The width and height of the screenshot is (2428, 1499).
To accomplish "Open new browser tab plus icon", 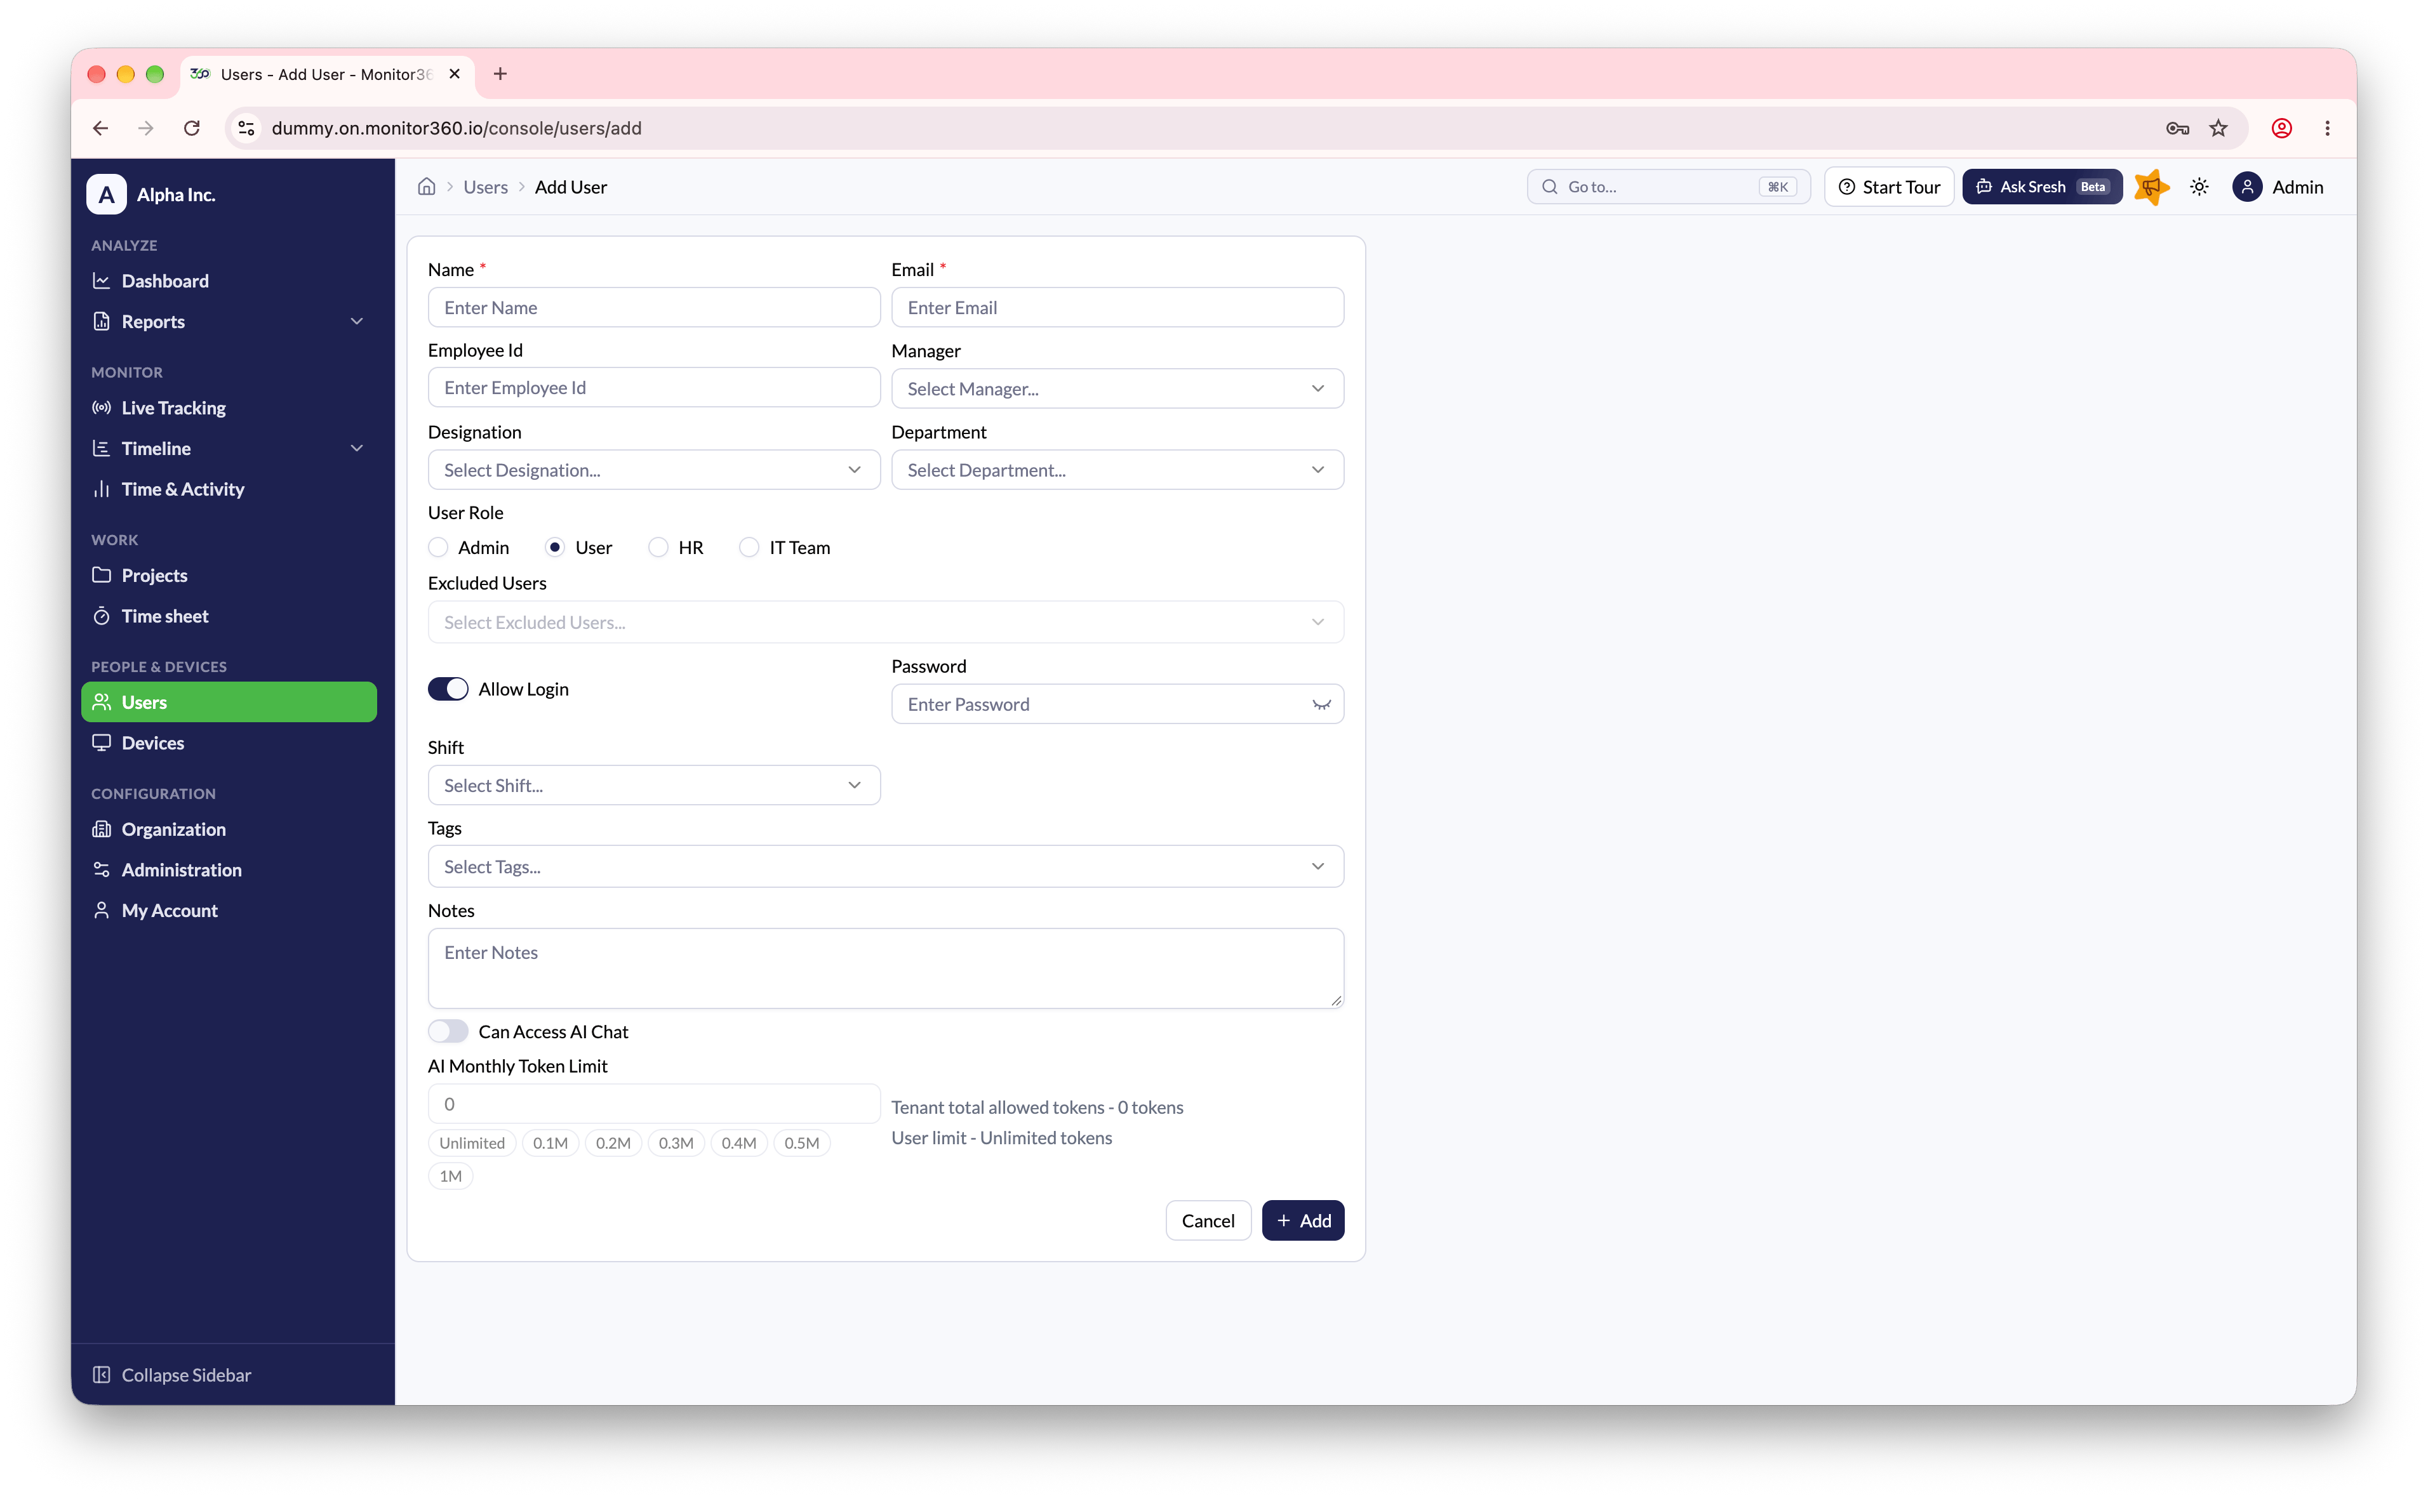I will (500, 74).
